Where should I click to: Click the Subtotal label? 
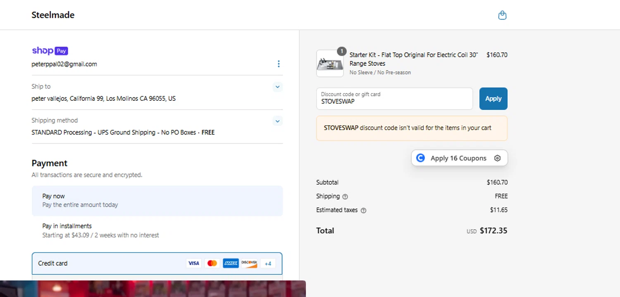(x=327, y=182)
